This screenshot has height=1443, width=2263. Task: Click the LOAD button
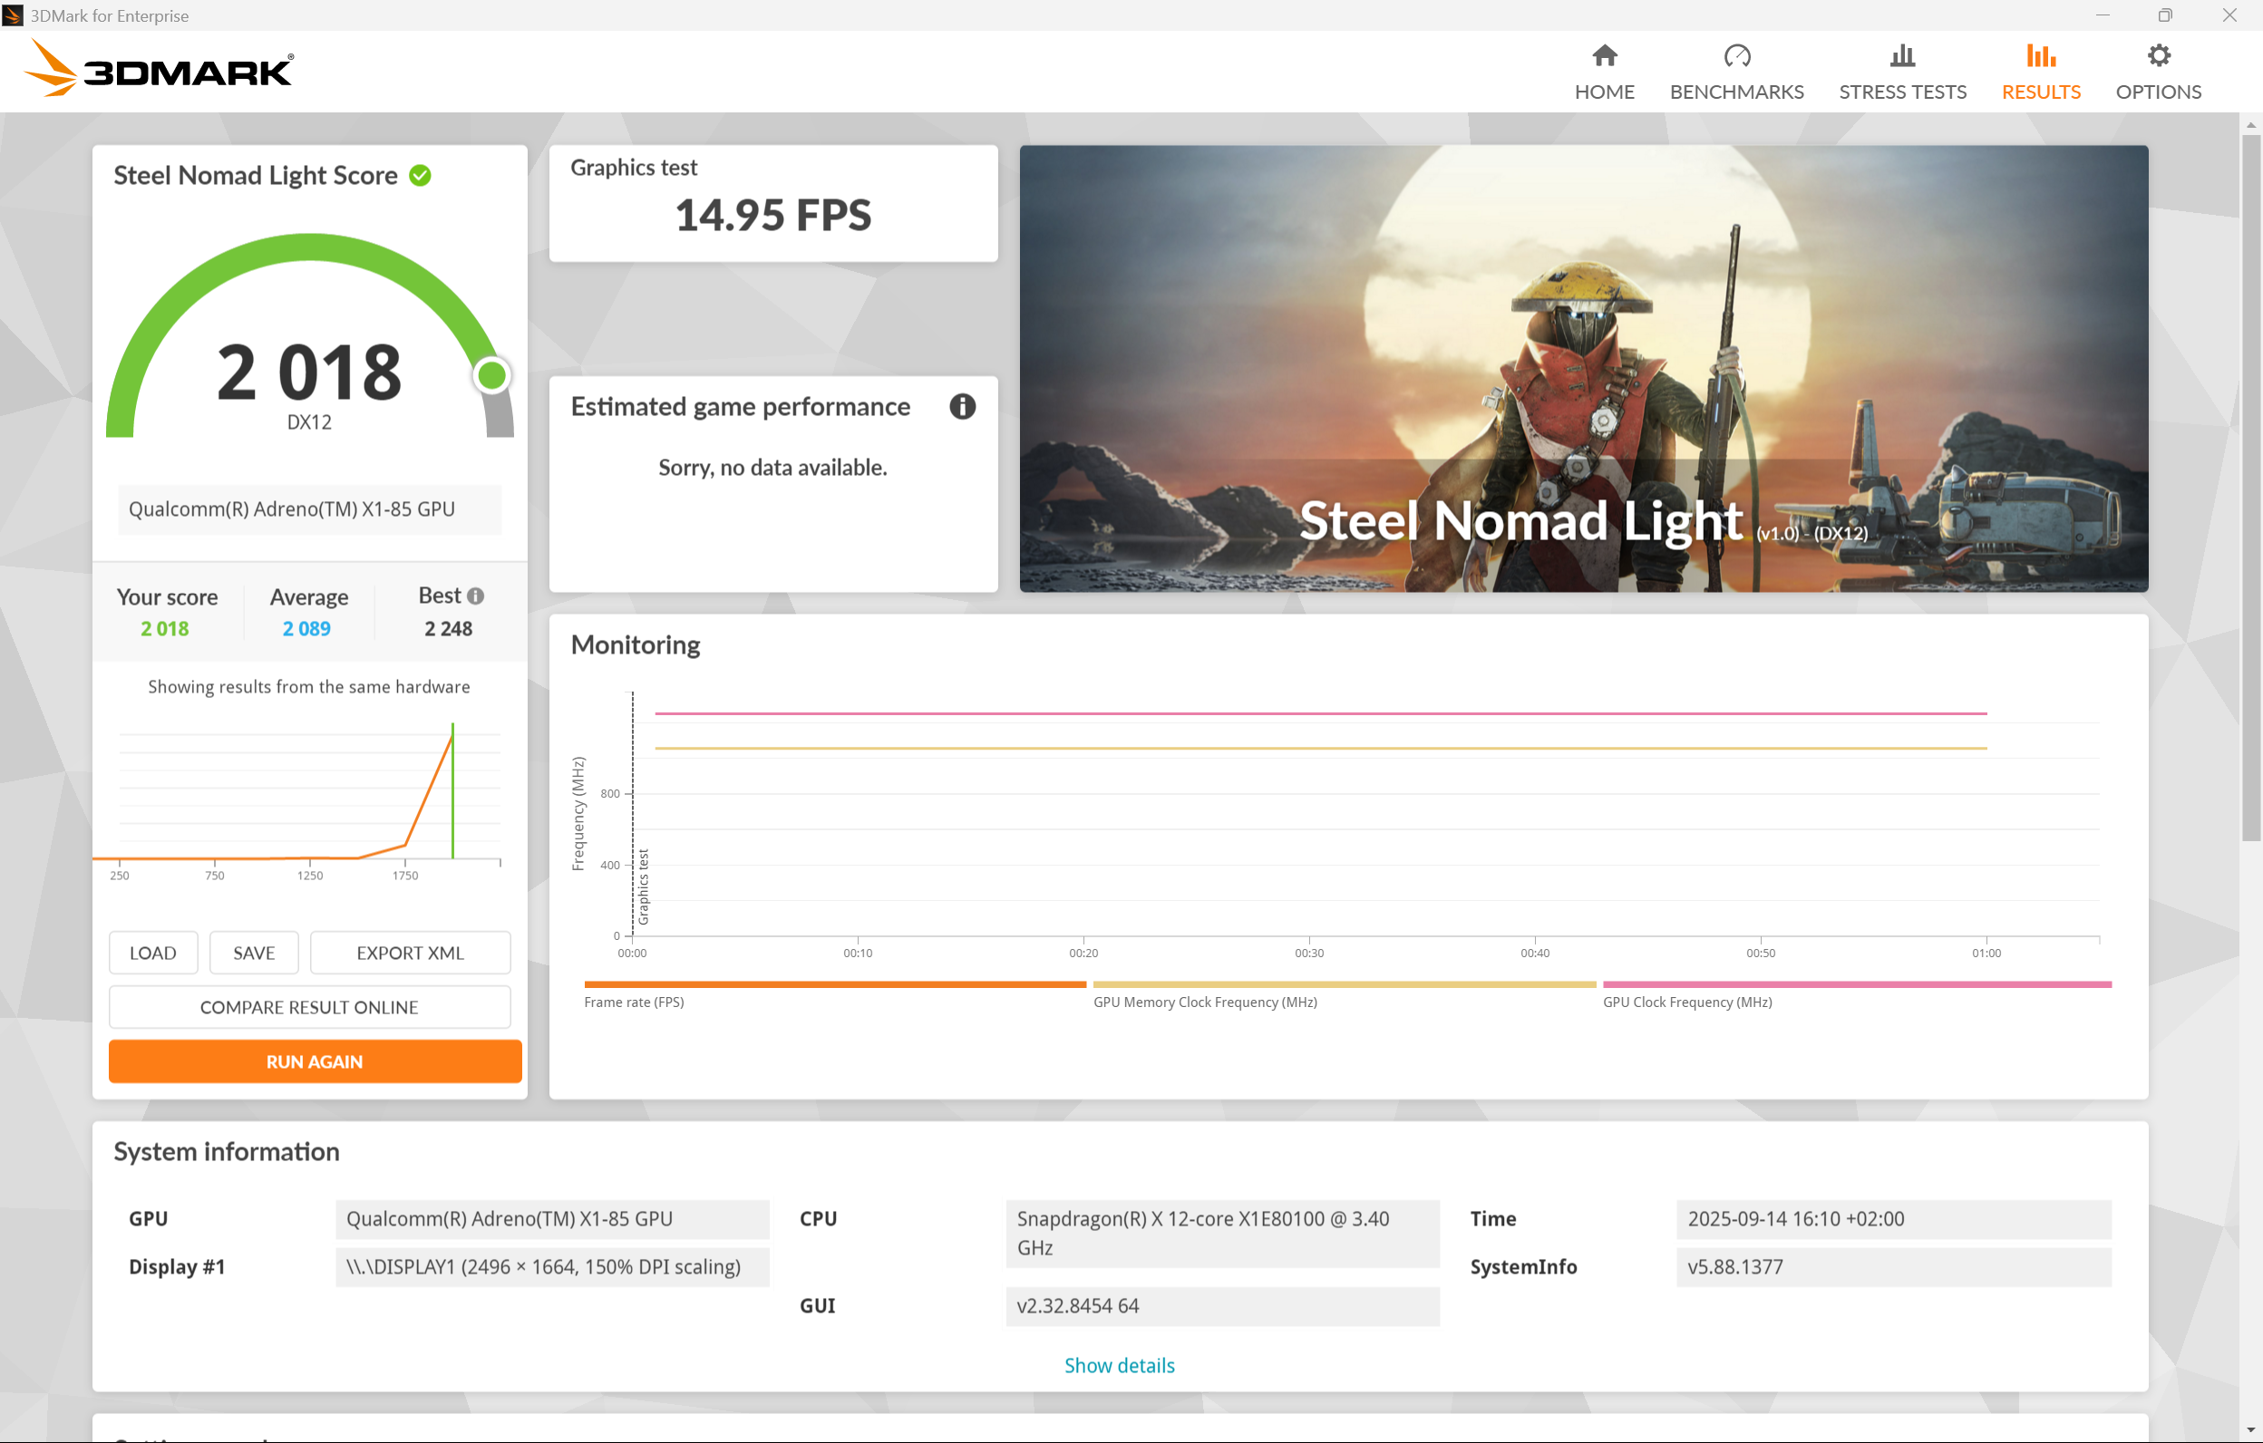click(152, 953)
